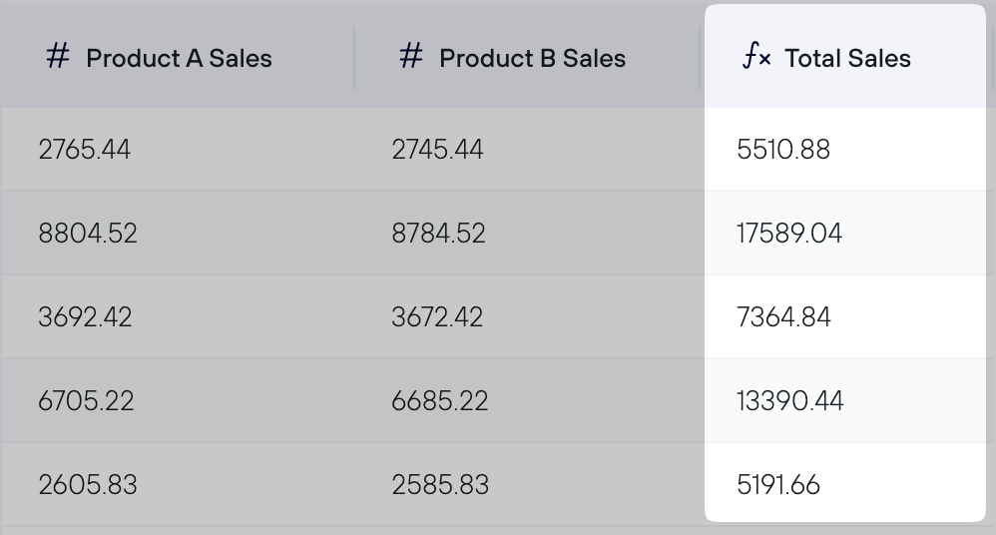
Task: Select the Total Sales cell 17589.04
Action: pos(845,234)
